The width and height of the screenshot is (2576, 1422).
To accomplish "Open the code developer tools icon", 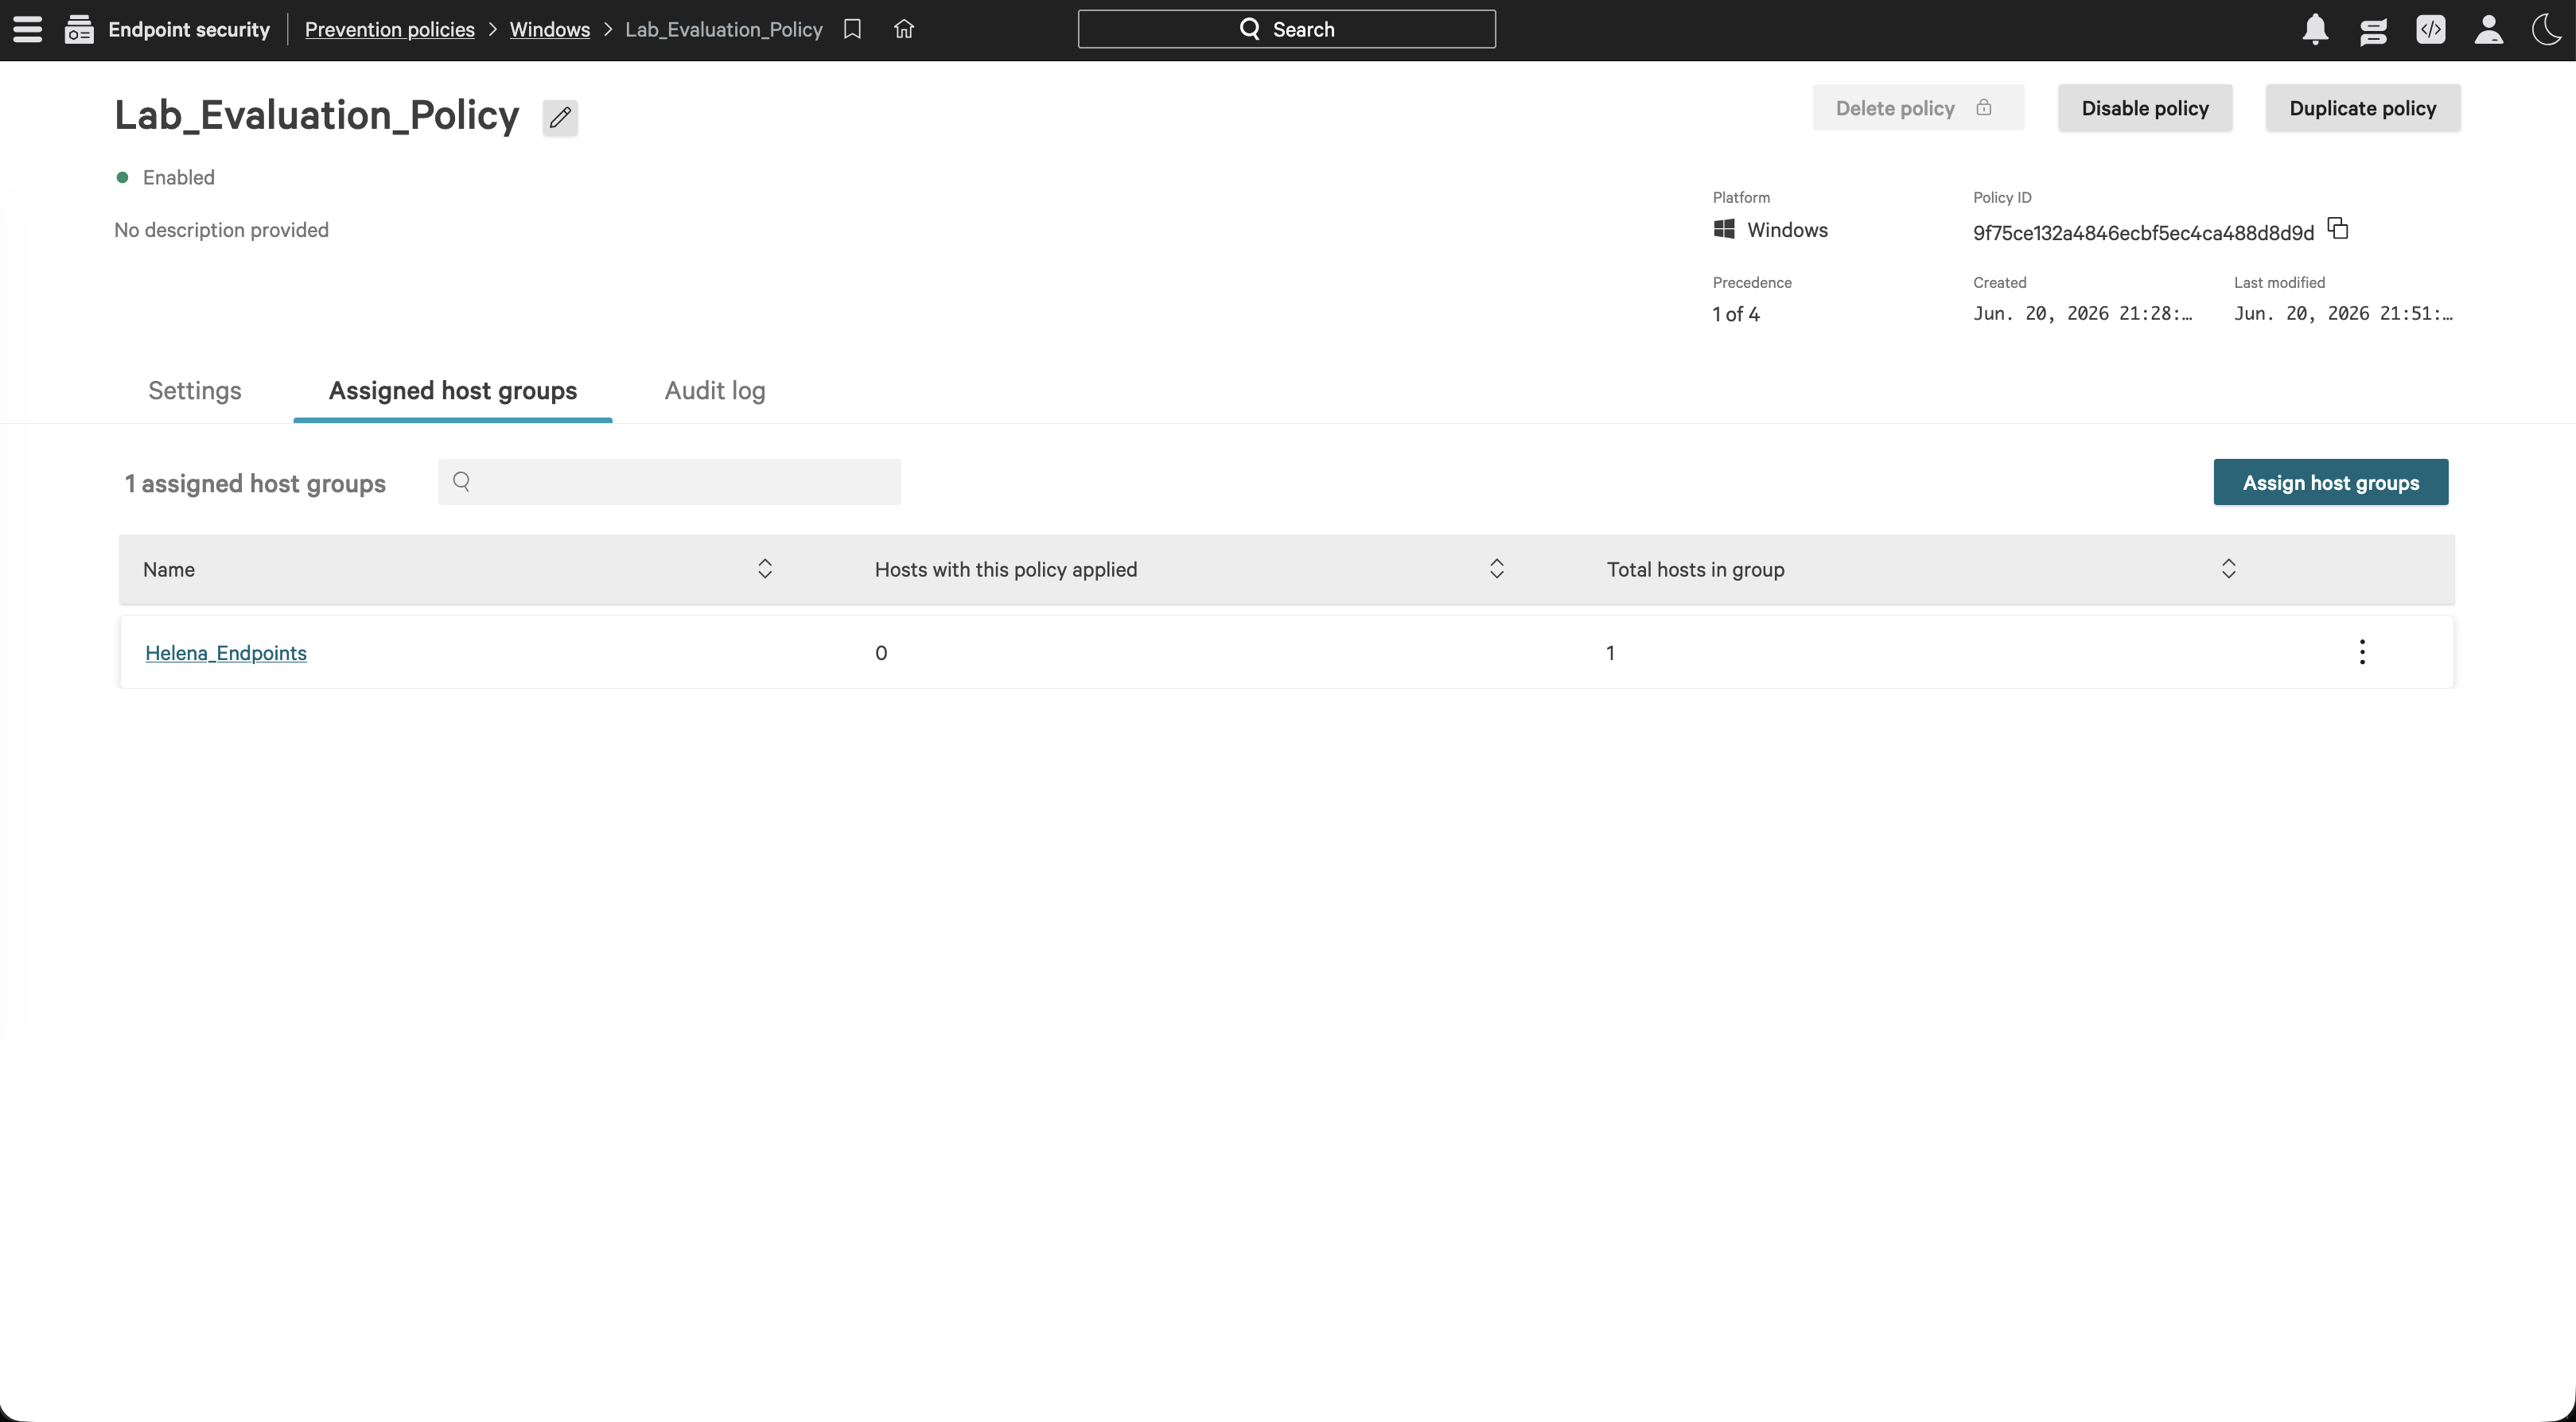I will 2431,29.
